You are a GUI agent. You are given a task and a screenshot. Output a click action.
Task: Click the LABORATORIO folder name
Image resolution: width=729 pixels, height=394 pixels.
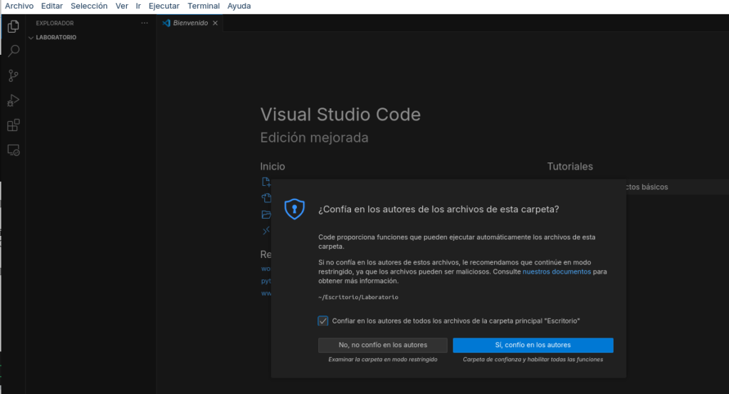click(x=56, y=38)
